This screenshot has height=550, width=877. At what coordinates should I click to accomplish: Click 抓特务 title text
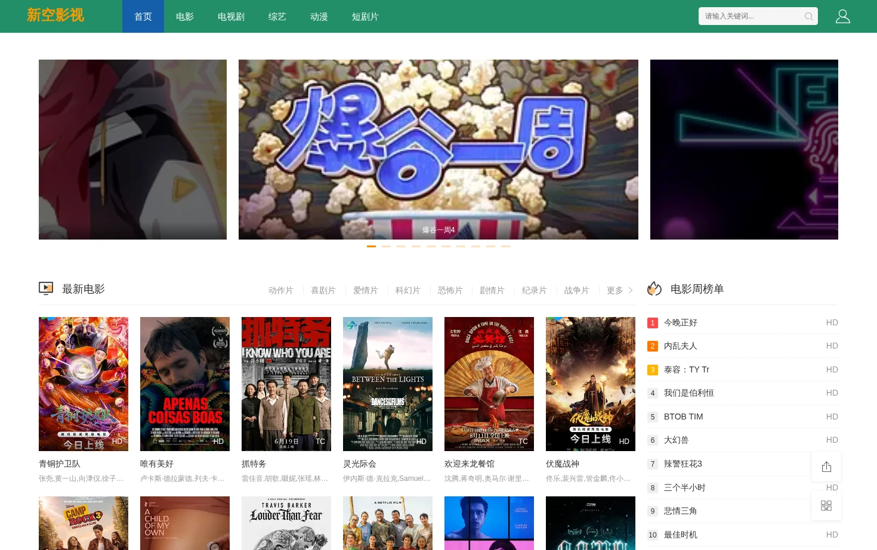pos(254,464)
